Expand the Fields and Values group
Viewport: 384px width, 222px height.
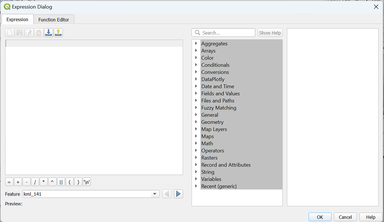click(196, 93)
